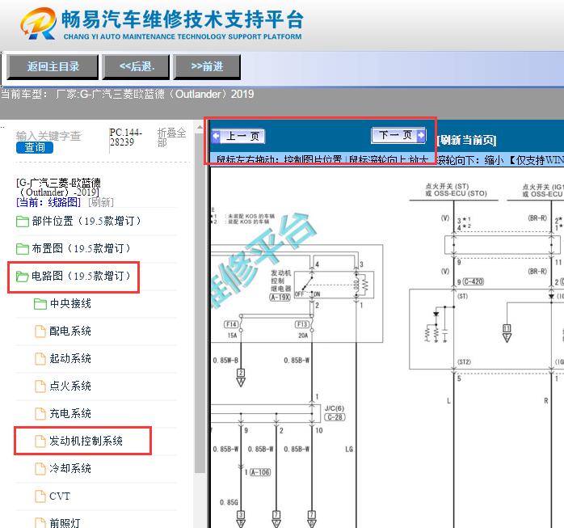Open the 点火系统 diagram page
The image size is (564, 528).
pyautogui.click(x=70, y=386)
